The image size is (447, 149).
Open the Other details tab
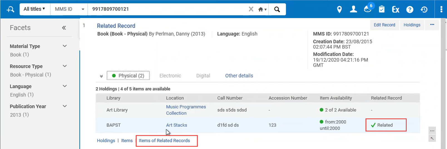(x=239, y=76)
